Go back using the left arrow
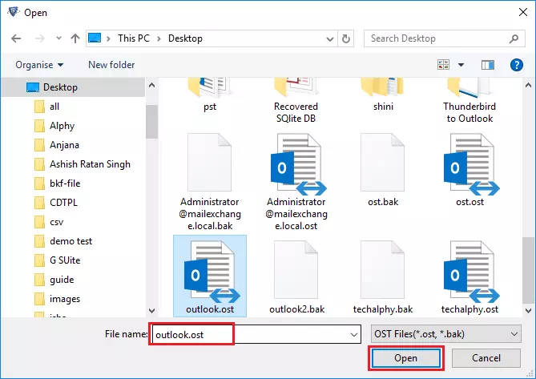 [x=16, y=38]
